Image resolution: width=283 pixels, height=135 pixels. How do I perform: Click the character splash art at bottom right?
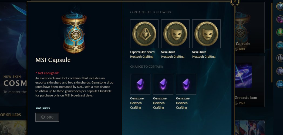(250, 128)
